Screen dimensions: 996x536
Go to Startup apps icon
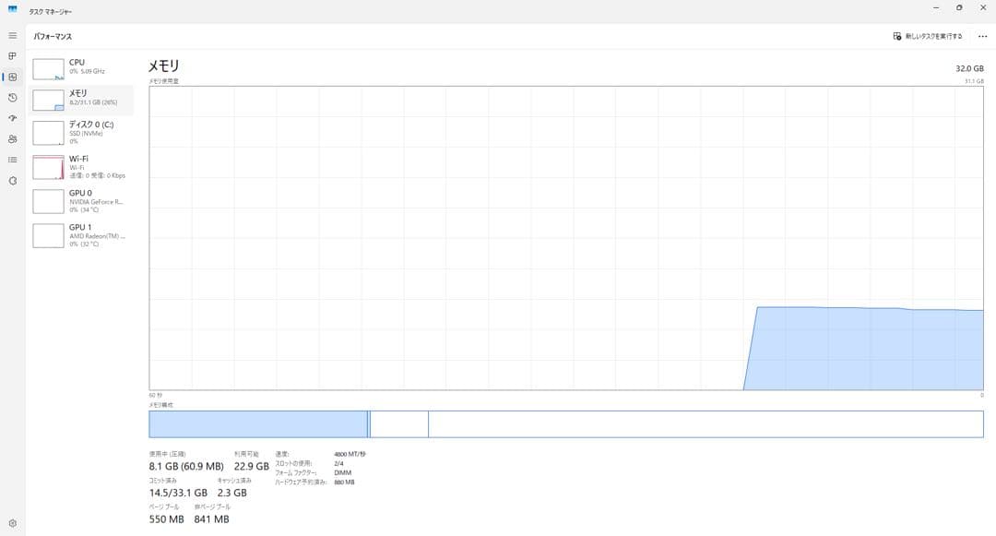click(12, 118)
